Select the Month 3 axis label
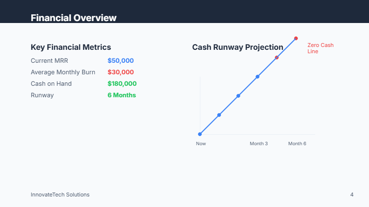Viewport: 369px width, 207px height. click(258, 144)
